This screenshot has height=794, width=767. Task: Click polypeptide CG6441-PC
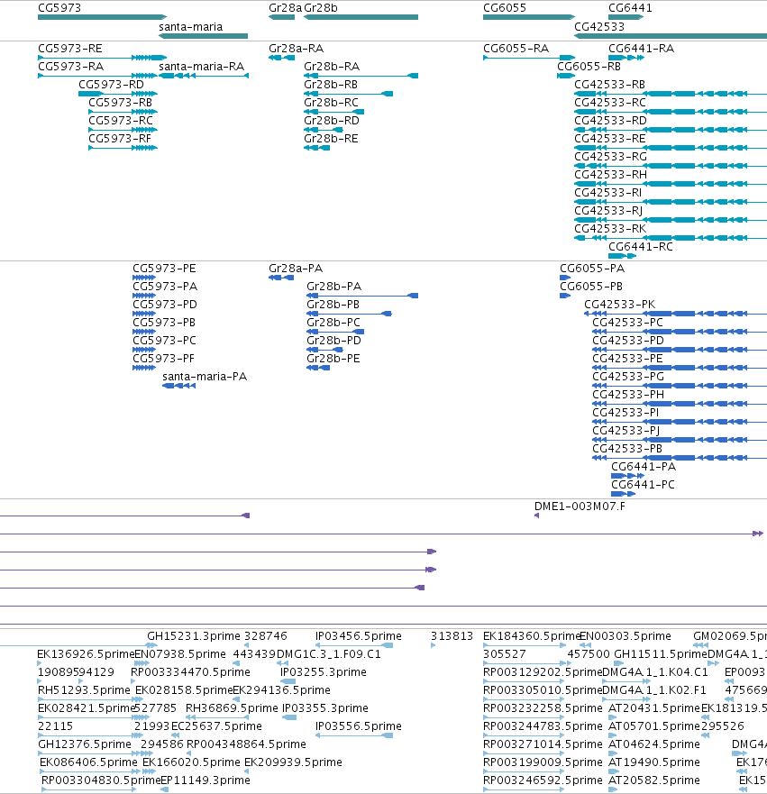coord(623,494)
